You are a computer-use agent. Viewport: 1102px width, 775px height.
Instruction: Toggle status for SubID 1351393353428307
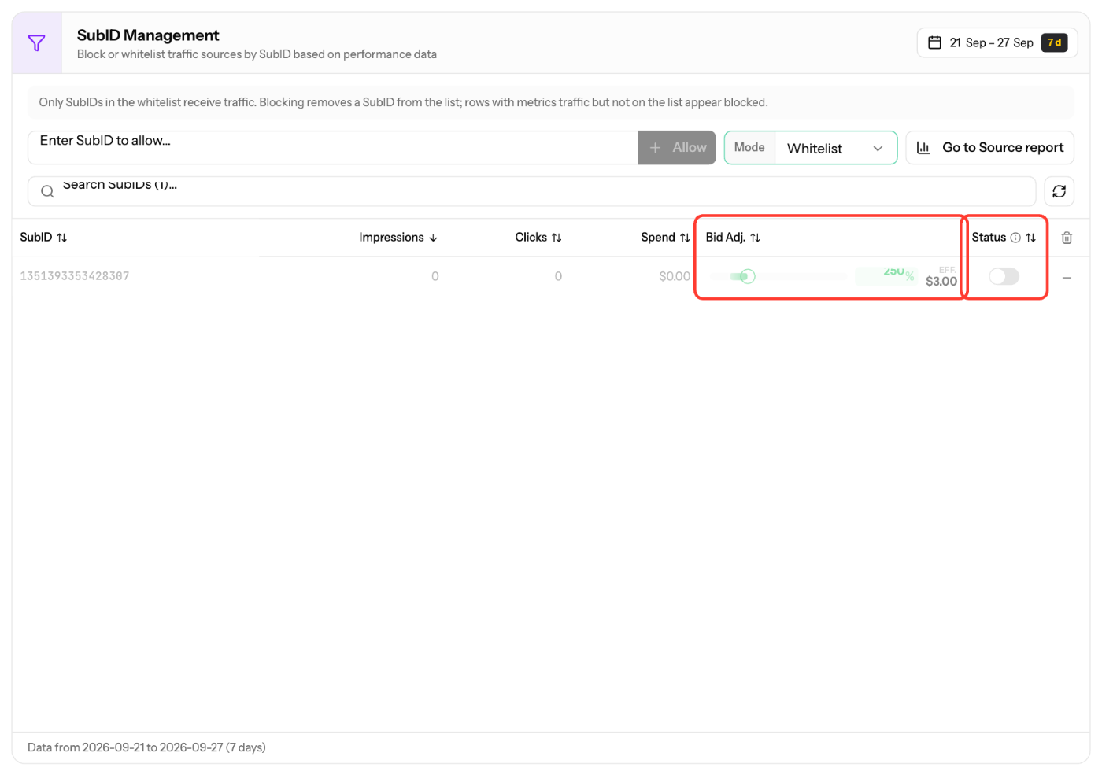pyautogui.click(x=1004, y=276)
